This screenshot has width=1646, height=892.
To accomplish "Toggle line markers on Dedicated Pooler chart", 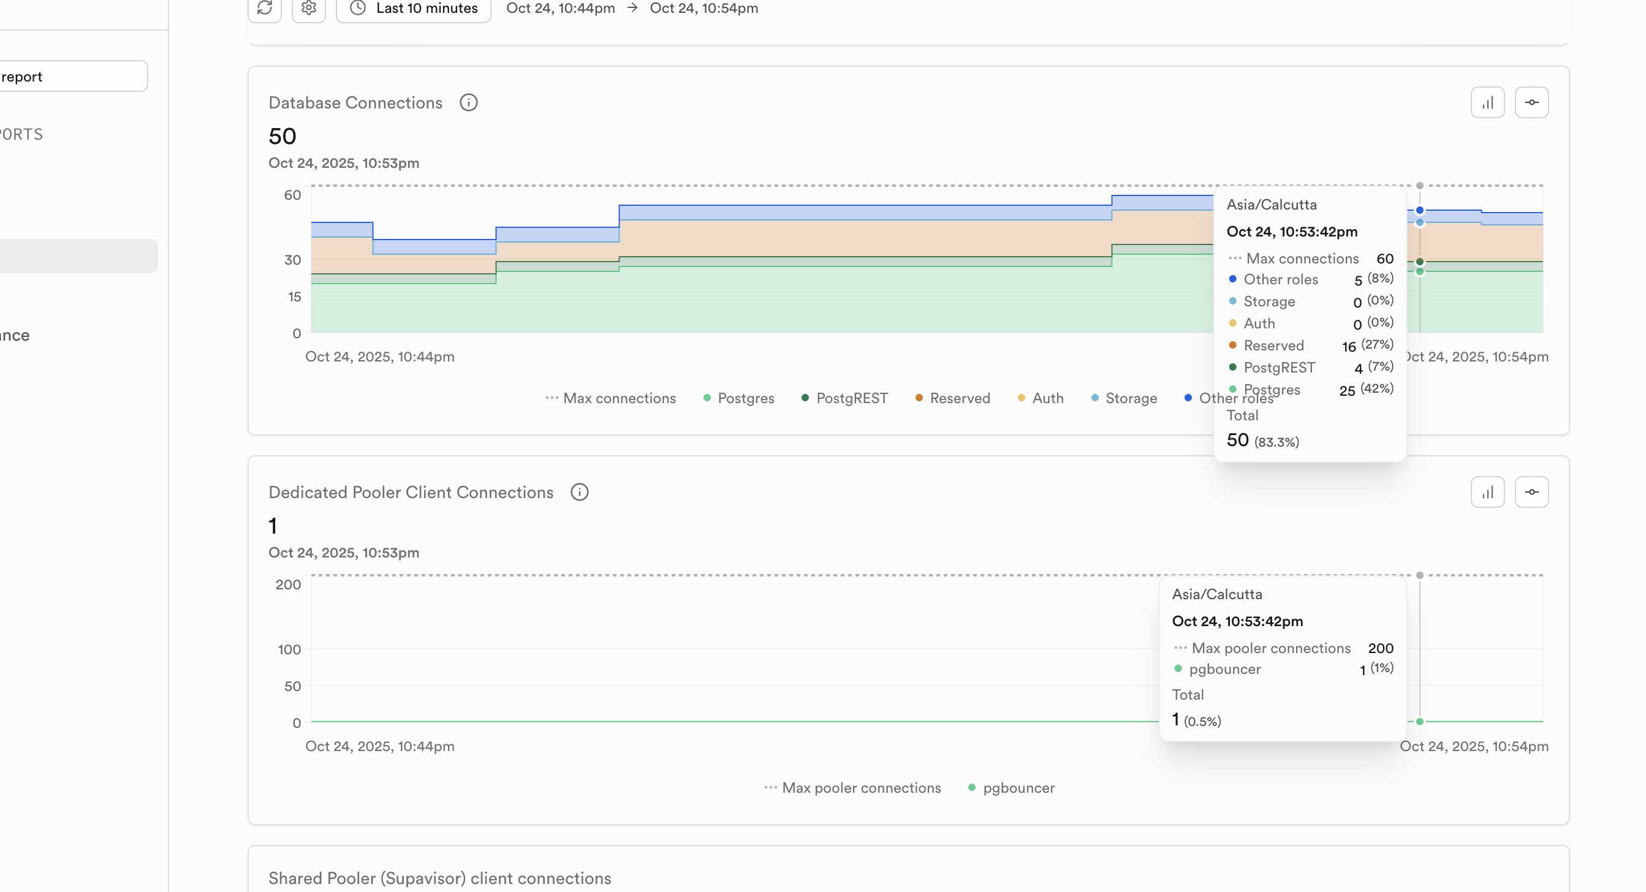I will 1531,492.
